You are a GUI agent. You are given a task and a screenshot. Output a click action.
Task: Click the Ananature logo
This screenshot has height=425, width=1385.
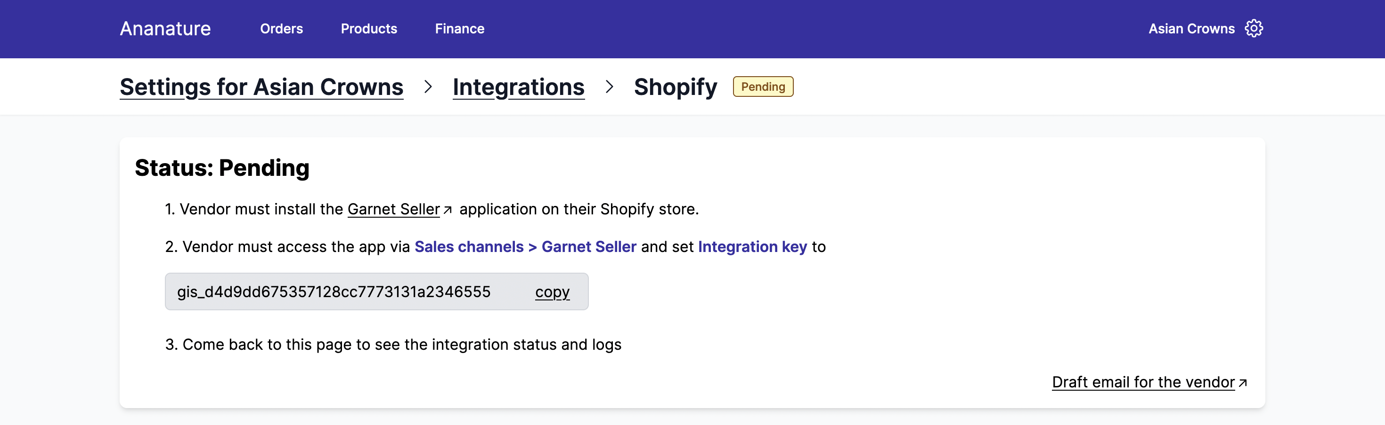coord(165,28)
